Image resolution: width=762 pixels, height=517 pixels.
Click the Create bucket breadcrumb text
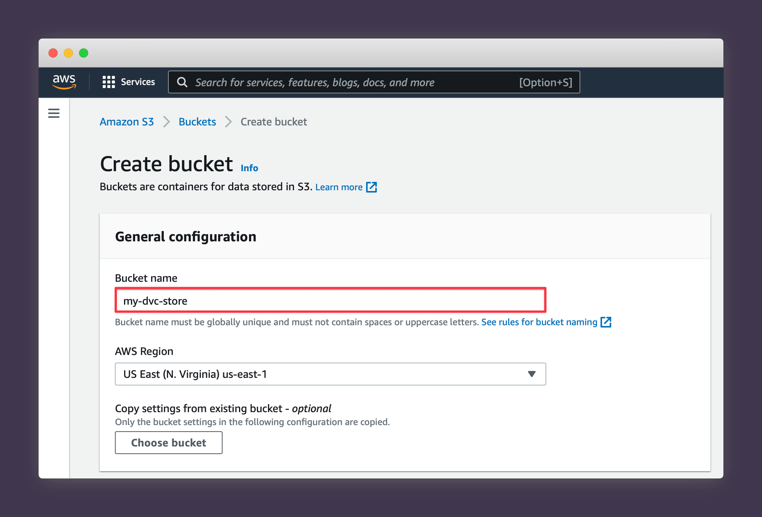[274, 122]
